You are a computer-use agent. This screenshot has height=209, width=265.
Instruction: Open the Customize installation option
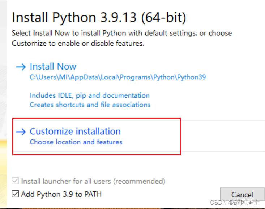(75, 132)
